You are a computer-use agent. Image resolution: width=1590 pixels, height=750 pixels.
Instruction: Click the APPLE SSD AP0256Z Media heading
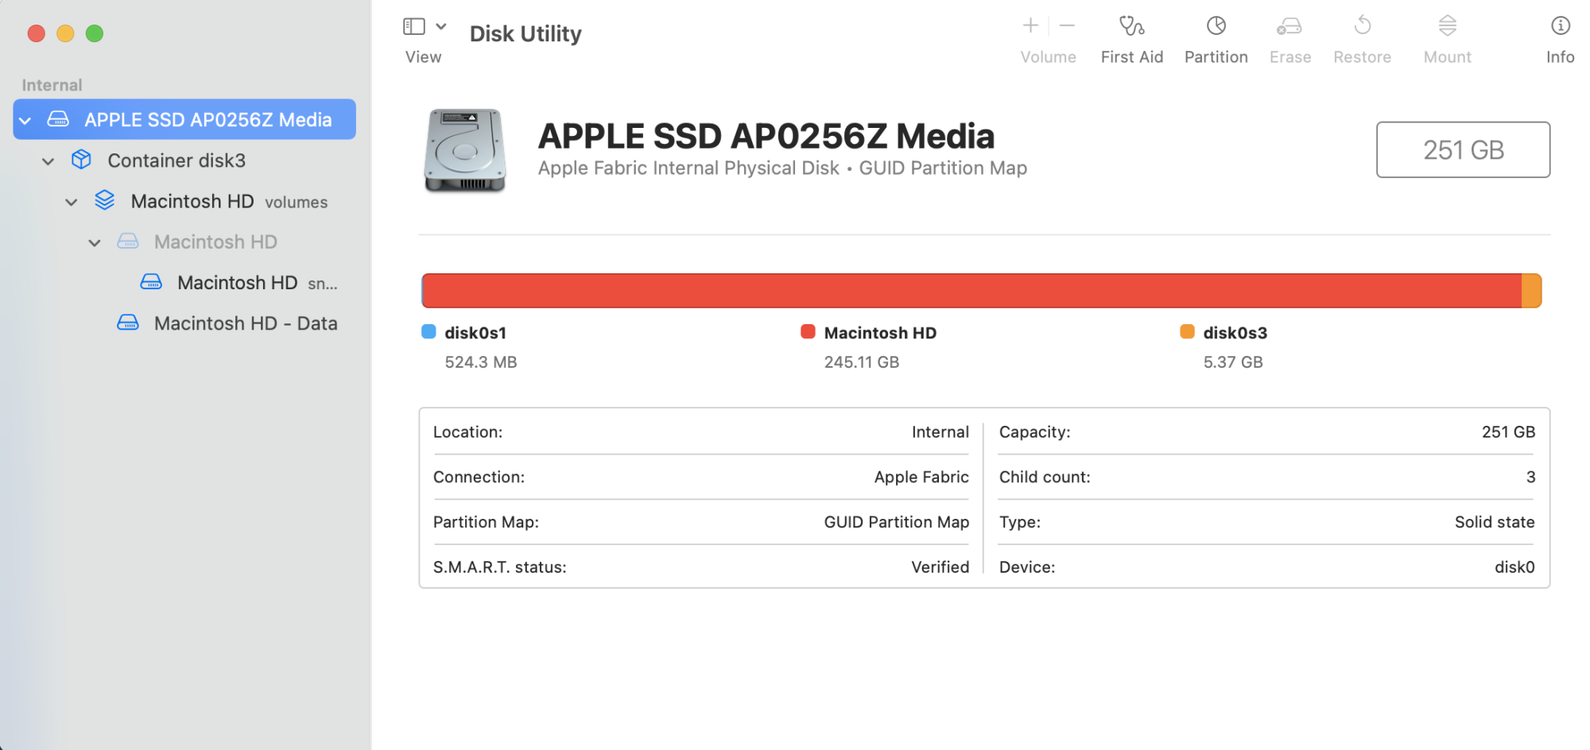point(766,136)
